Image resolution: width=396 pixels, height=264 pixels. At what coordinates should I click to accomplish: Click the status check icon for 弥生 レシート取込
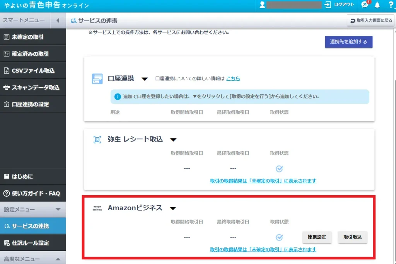click(x=279, y=169)
